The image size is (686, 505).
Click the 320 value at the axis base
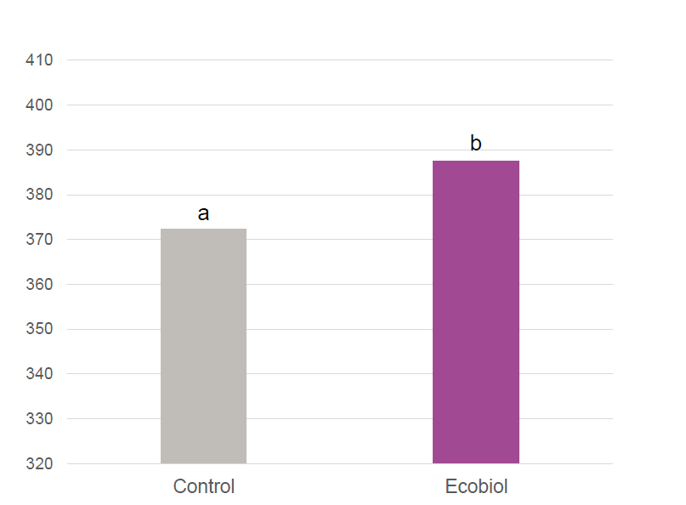[40, 464]
